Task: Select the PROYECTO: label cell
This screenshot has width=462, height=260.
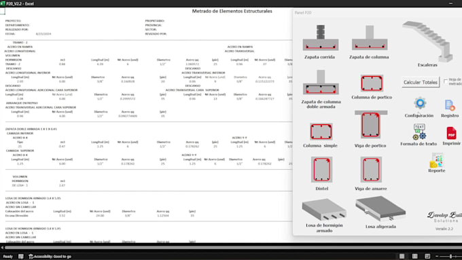Action: coord(14,21)
